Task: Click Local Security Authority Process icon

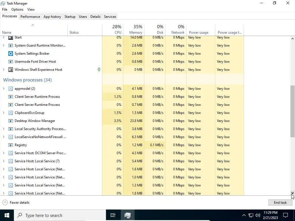Action: 11,129
